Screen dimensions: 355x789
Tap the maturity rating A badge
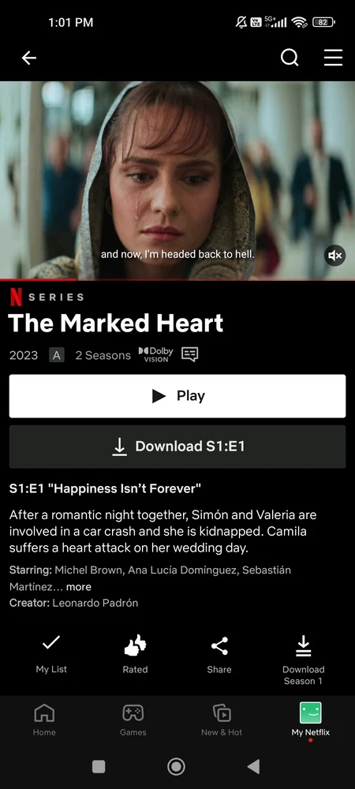(56, 355)
